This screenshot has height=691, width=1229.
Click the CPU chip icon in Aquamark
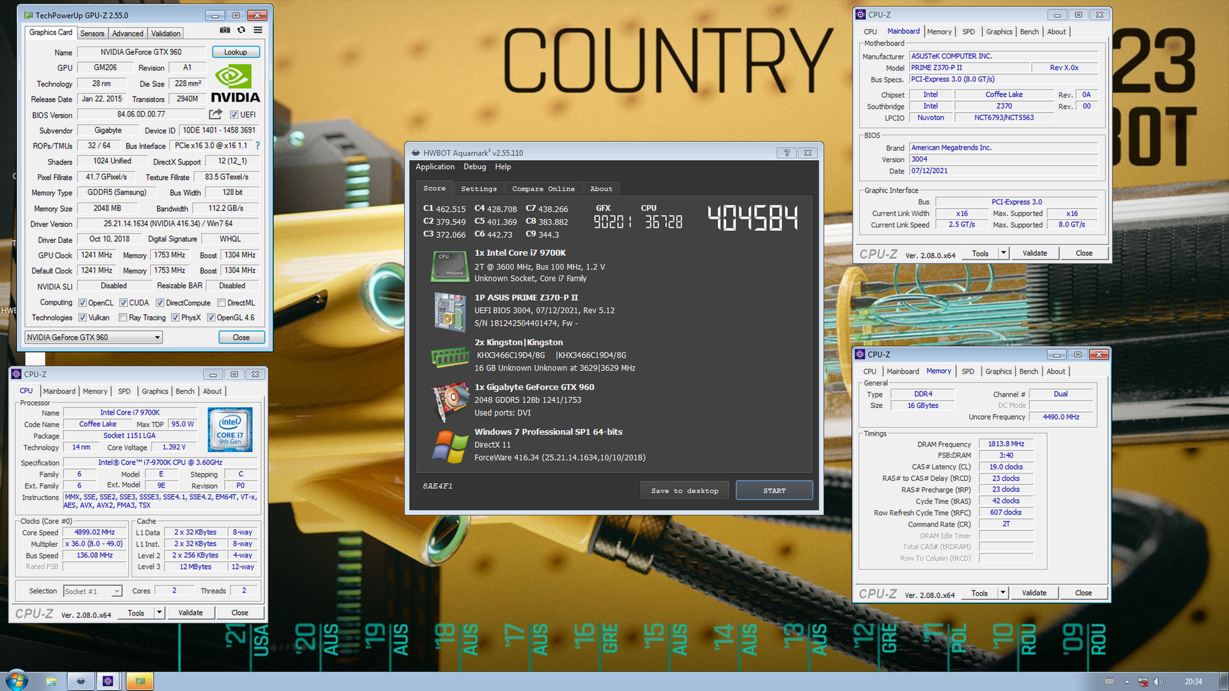(x=451, y=266)
